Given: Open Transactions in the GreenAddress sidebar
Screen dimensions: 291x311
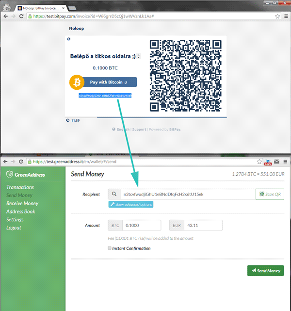Looking at the screenshot, I should [20, 187].
